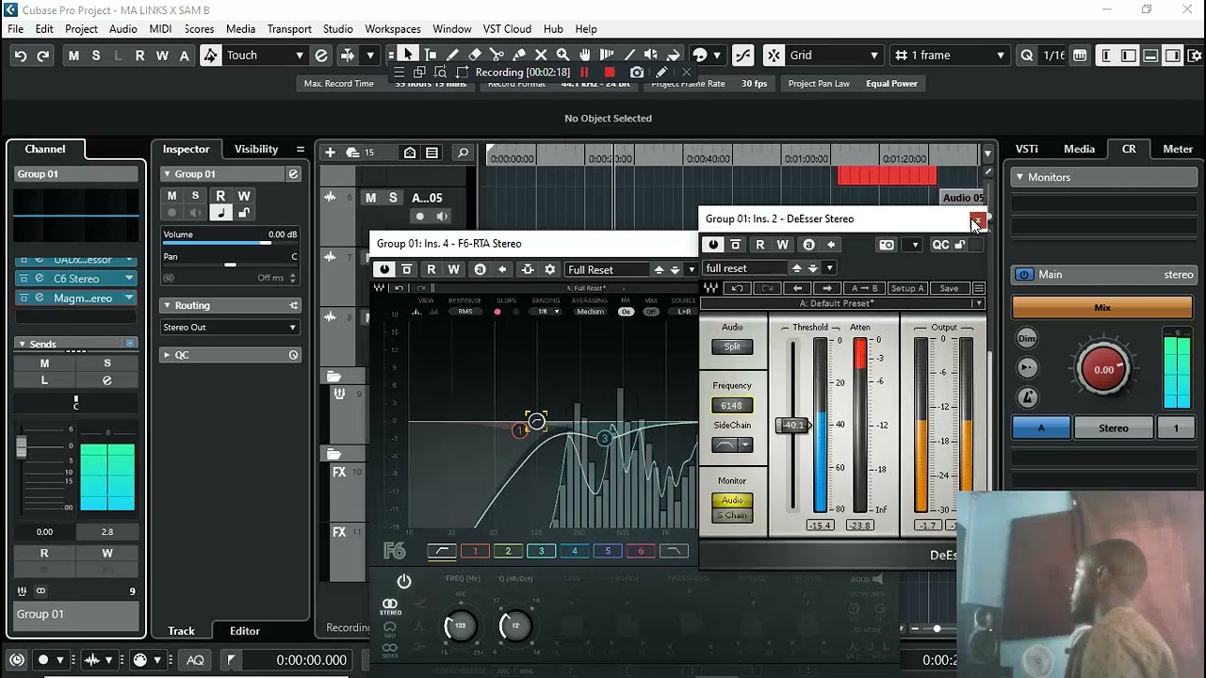Open the DeEsser snapshot camera icon
The height and width of the screenshot is (678, 1206).
(x=887, y=245)
